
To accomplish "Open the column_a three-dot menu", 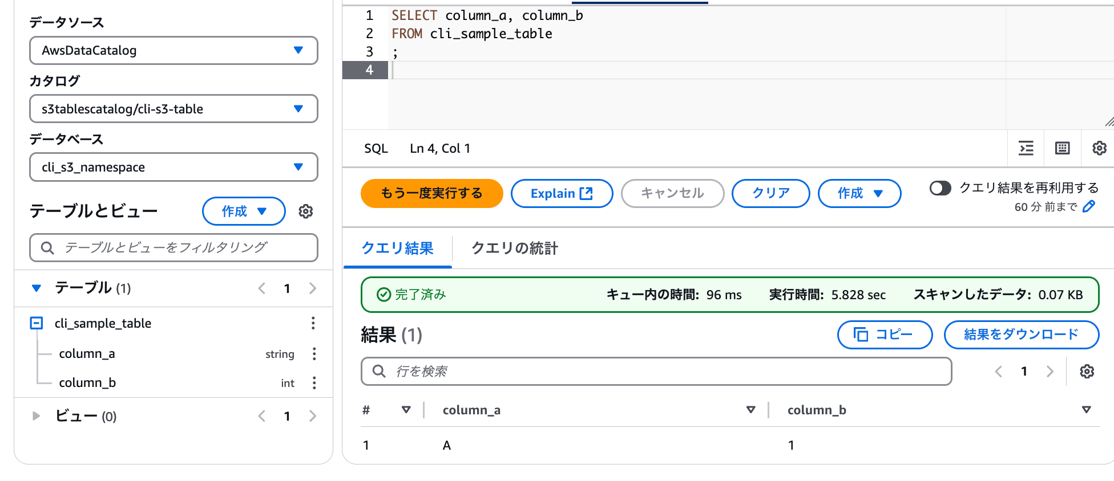I will (x=314, y=354).
